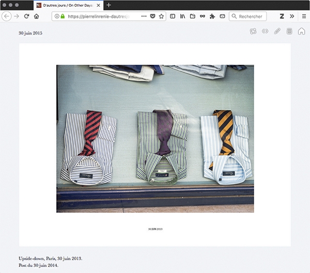Select the D'autres jours / On Other Days tab
The height and width of the screenshot is (273, 310).
coord(67,5)
